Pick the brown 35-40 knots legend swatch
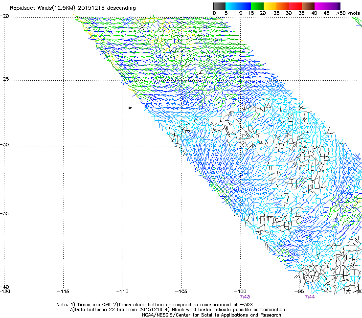362x318 pixels. (x=308, y=6)
